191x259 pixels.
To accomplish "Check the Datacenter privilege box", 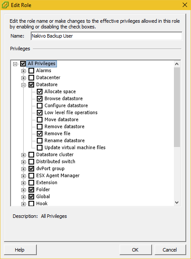I will click(x=31, y=77).
